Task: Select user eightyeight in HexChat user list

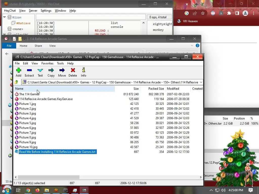Action: pos(162,24)
